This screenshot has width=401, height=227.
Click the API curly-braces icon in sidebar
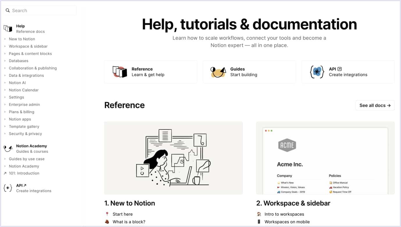[8, 188]
